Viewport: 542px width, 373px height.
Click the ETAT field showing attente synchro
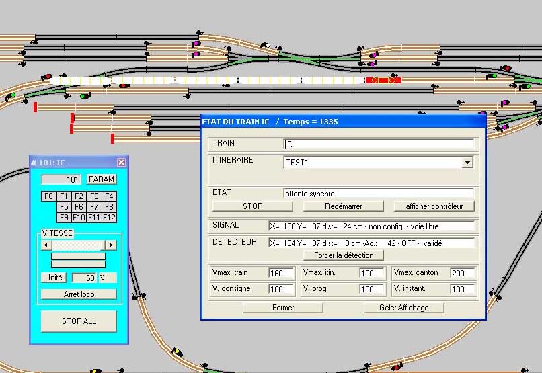click(379, 194)
